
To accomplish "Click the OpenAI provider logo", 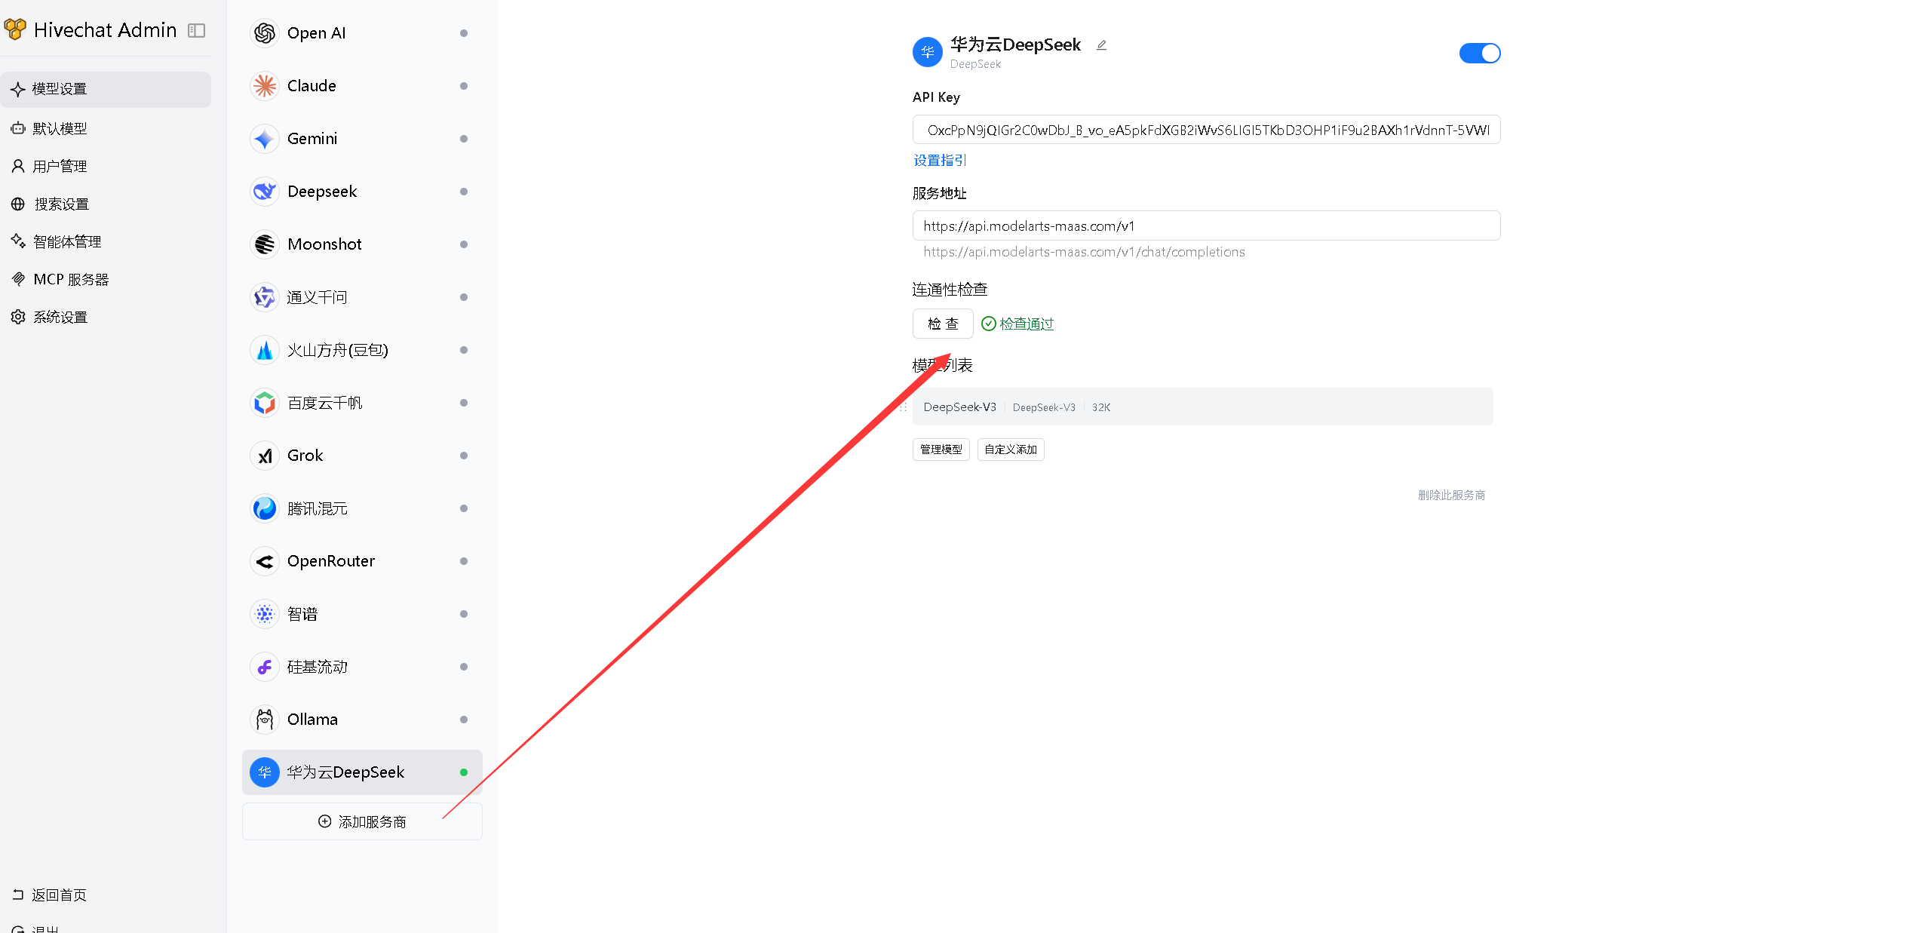I will [265, 33].
